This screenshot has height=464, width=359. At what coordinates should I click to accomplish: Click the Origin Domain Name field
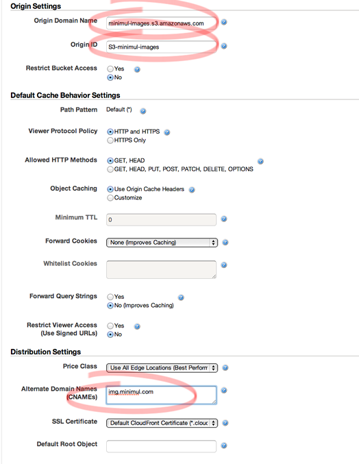(161, 23)
